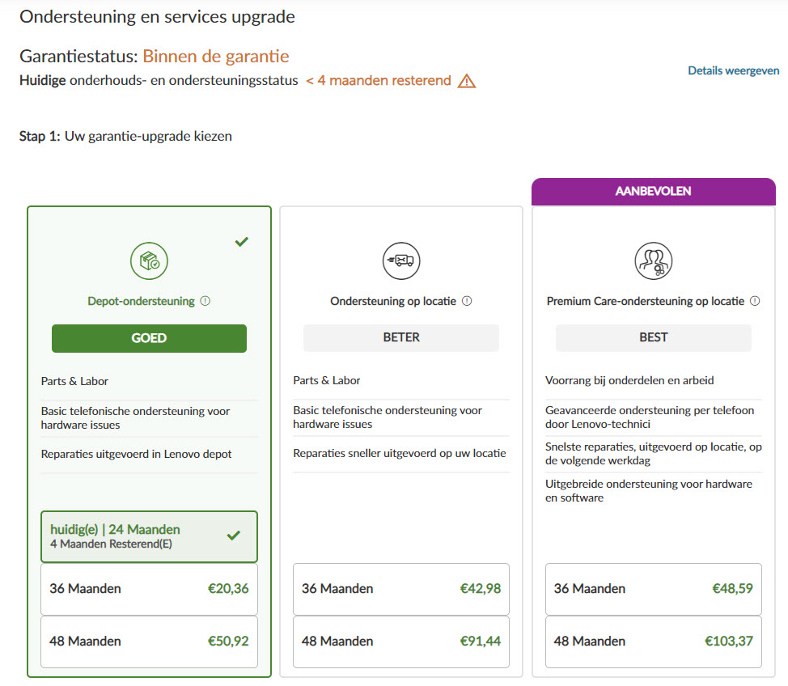
Task: Click the purple AANBEVOLEN banner
Action: point(653,192)
